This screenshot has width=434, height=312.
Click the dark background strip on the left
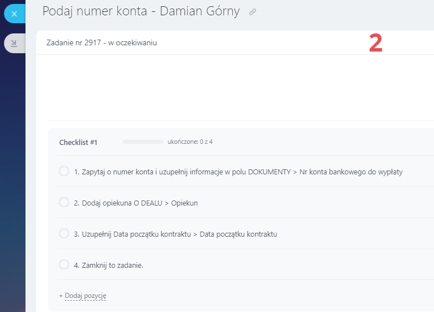(x=12, y=170)
